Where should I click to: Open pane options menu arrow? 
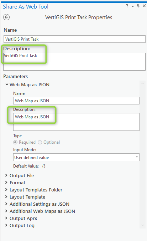133,6
